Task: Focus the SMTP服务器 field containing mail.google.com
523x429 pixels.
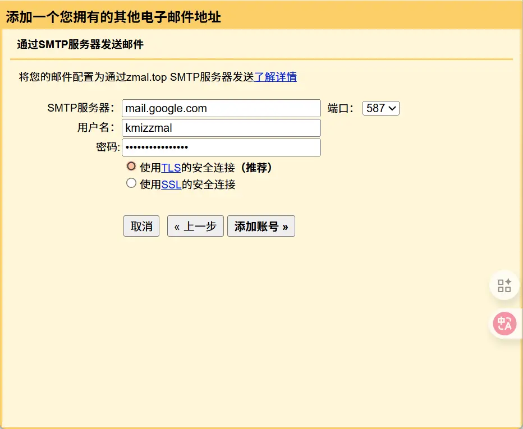Action: 221,108
